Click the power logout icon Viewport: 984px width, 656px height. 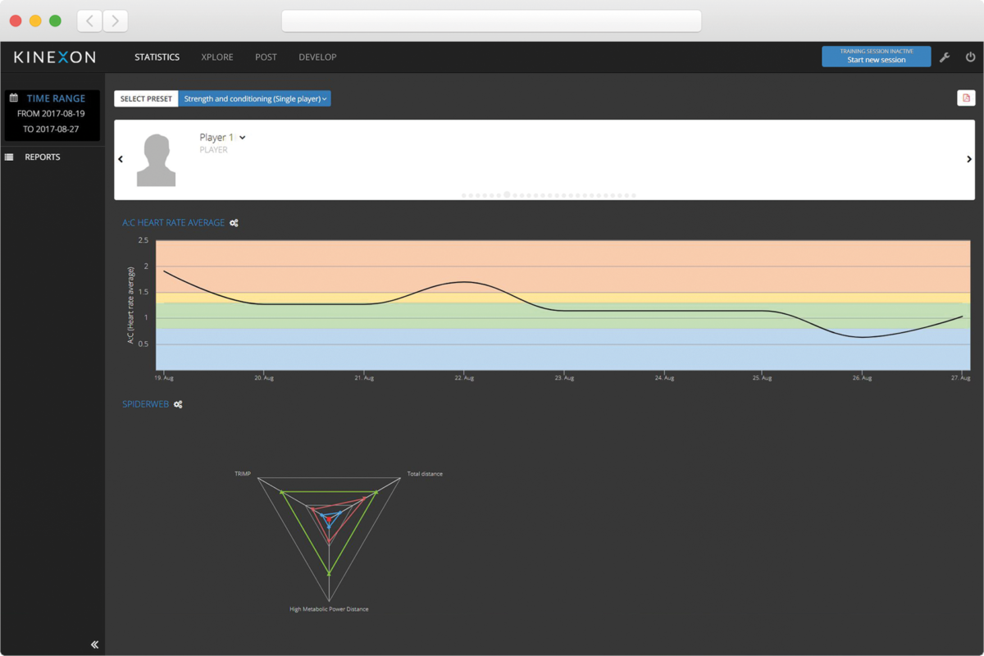point(970,57)
